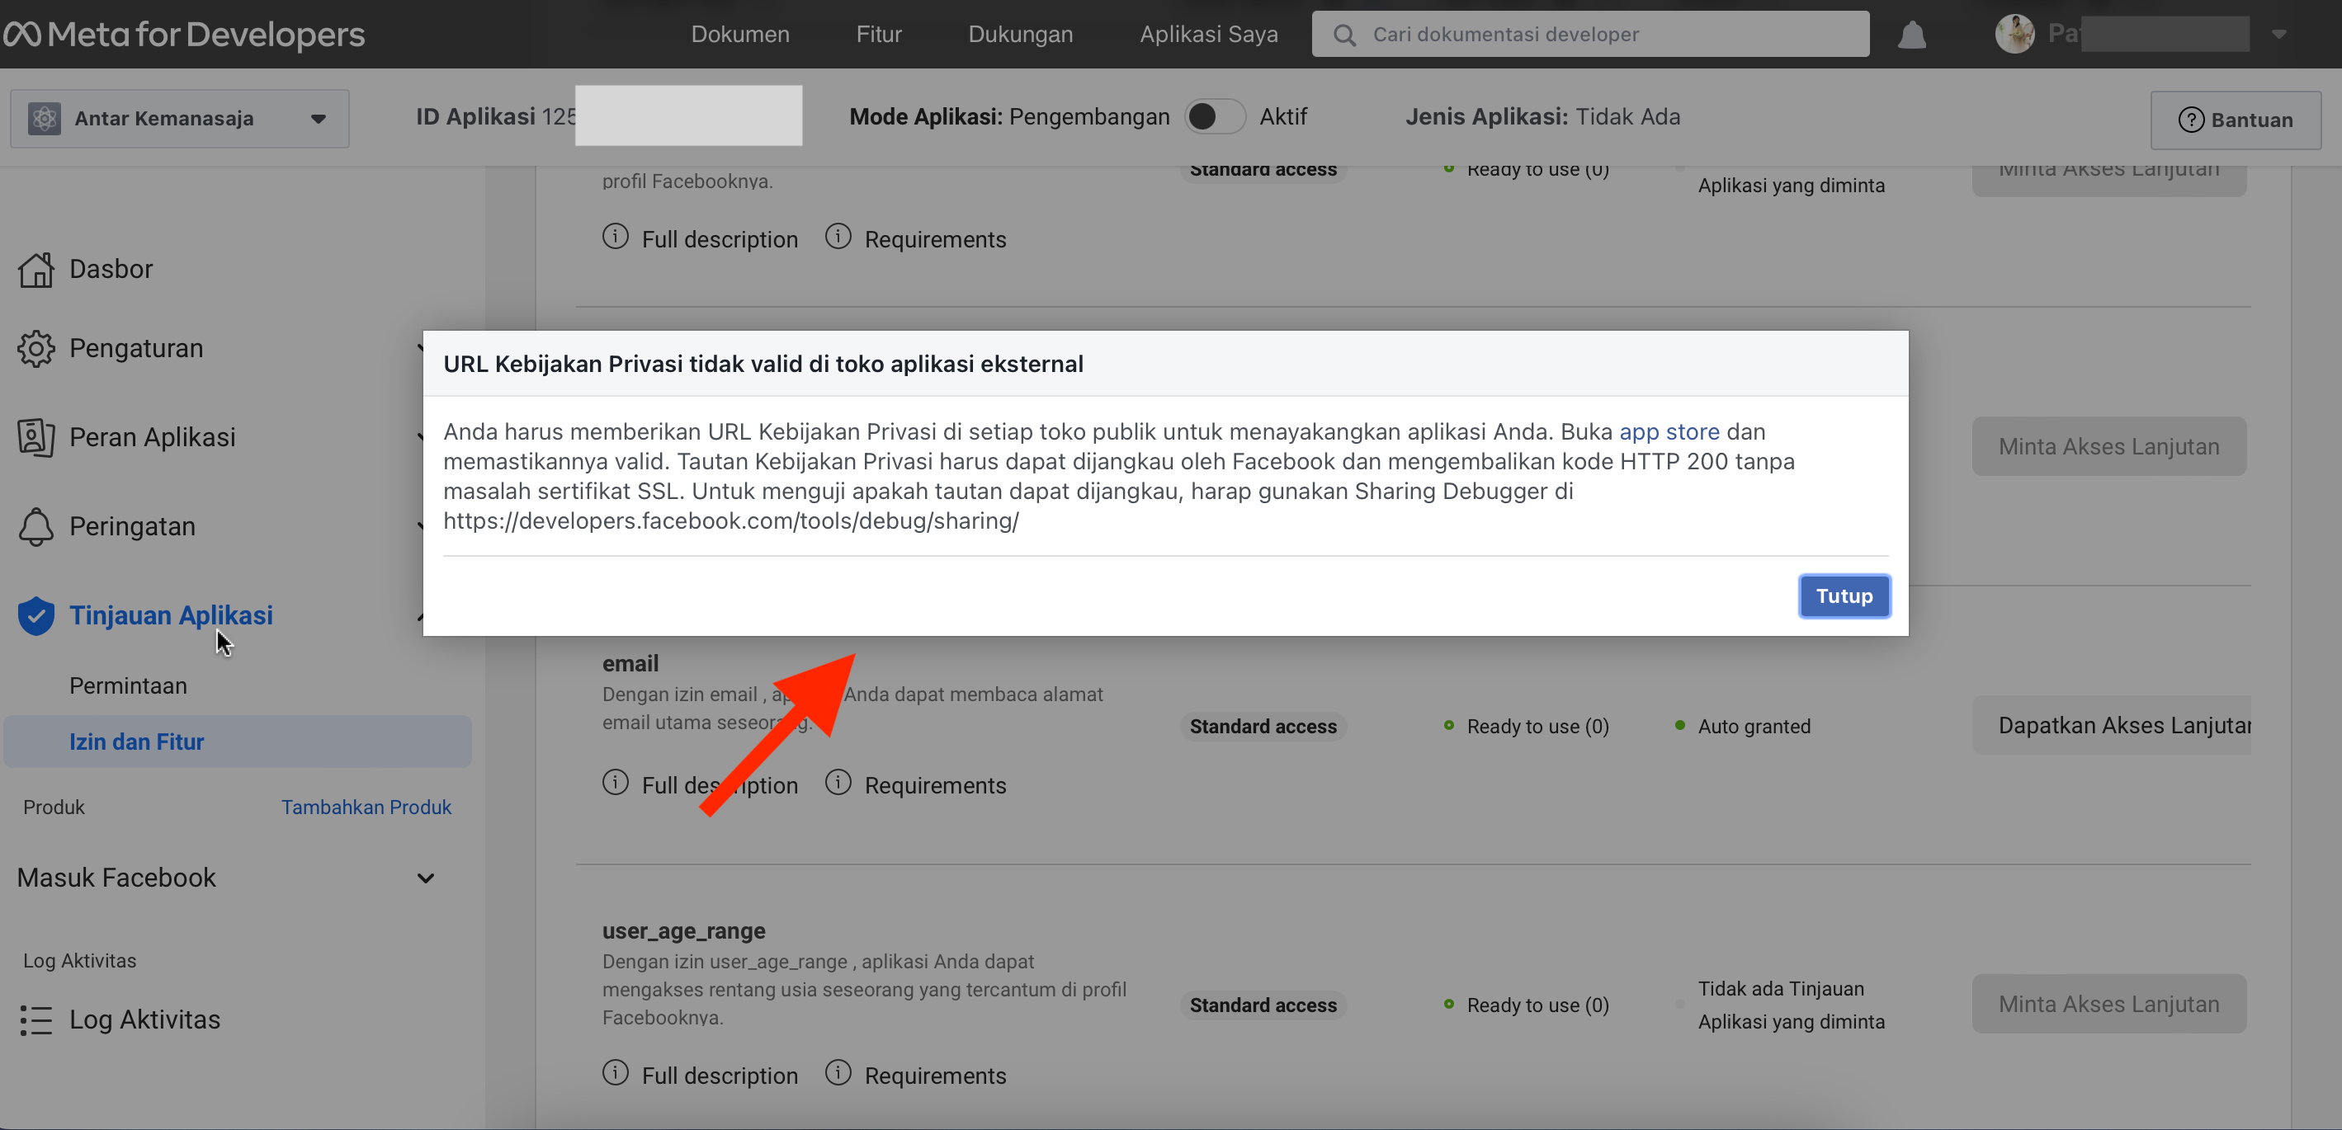Click the notifications bell icon
2342x1130 pixels.
point(1911,35)
